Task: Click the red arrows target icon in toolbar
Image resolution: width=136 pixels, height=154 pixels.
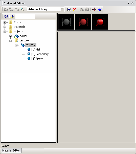Action: click(x=94, y=9)
